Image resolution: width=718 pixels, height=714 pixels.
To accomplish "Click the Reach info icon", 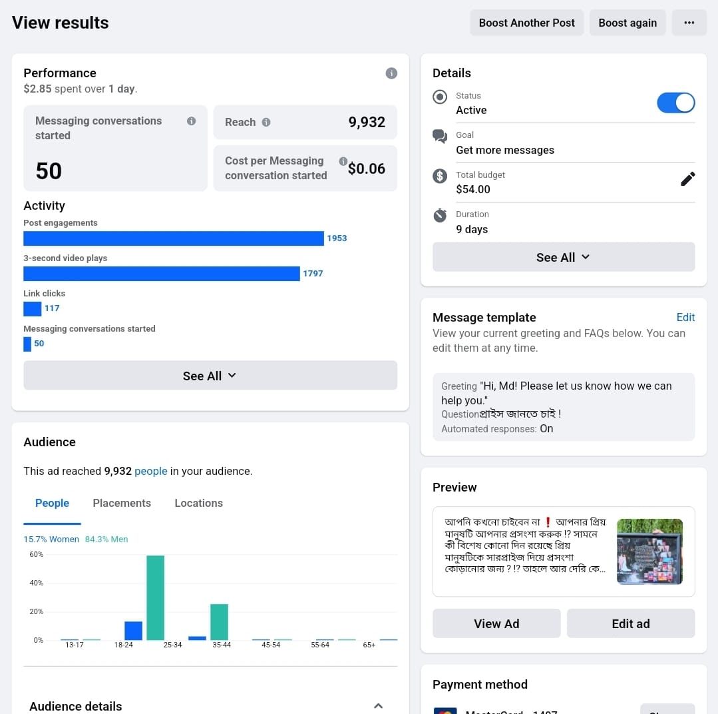I will (266, 123).
